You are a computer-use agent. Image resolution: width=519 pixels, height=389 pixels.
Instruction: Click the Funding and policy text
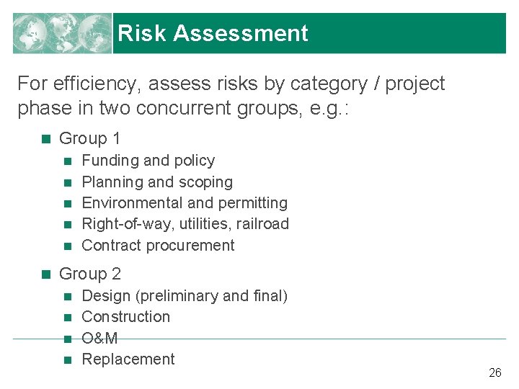tap(148, 161)
